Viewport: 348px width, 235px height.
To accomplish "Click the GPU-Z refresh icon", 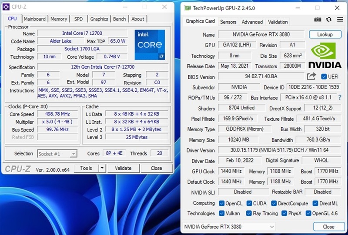I will pyautogui.click(x=329, y=20).
